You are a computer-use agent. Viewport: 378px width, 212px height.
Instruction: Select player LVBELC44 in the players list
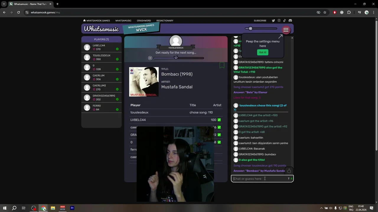point(101,47)
